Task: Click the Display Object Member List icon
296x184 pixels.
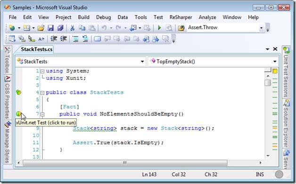Action: (12, 39)
